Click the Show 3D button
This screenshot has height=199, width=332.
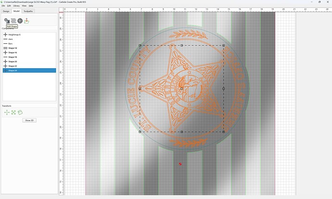pos(29,120)
